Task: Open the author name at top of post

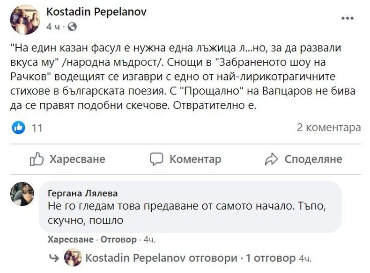Action: (96, 12)
